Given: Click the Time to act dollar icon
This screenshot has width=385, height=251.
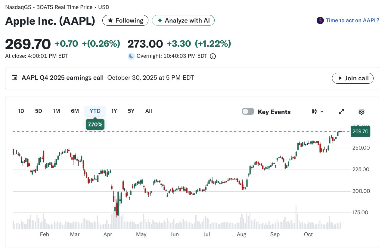Looking at the screenshot, I should (320, 20).
